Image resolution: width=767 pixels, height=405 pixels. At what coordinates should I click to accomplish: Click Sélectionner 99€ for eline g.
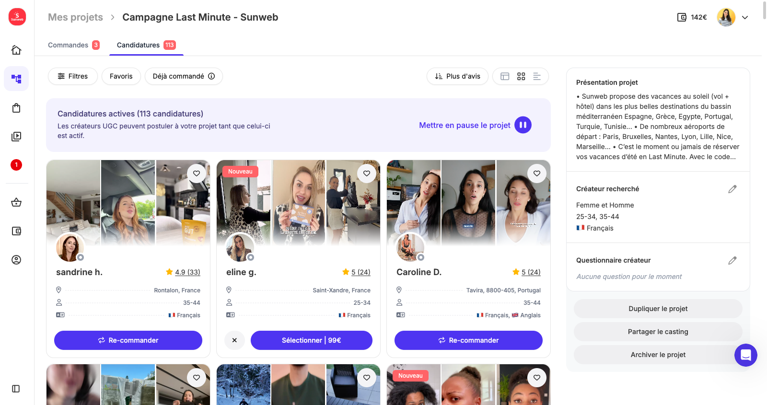click(312, 340)
